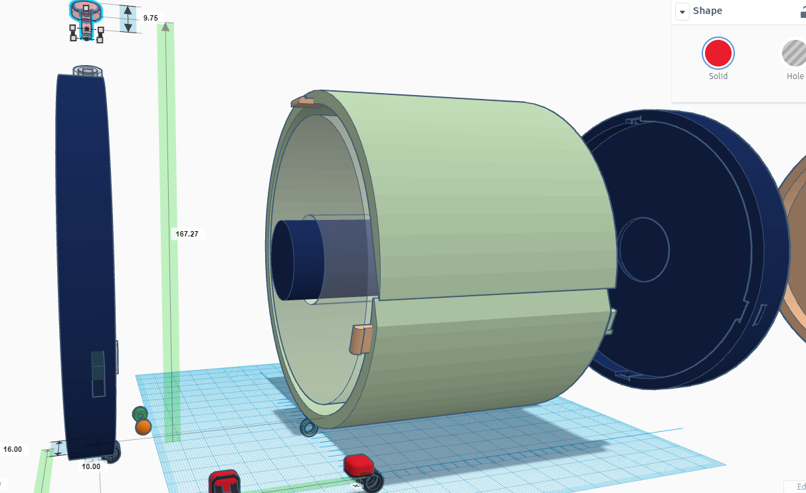The image size is (806, 493).
Task: Select the orange sphere near workplane
Action: (143, 427)
